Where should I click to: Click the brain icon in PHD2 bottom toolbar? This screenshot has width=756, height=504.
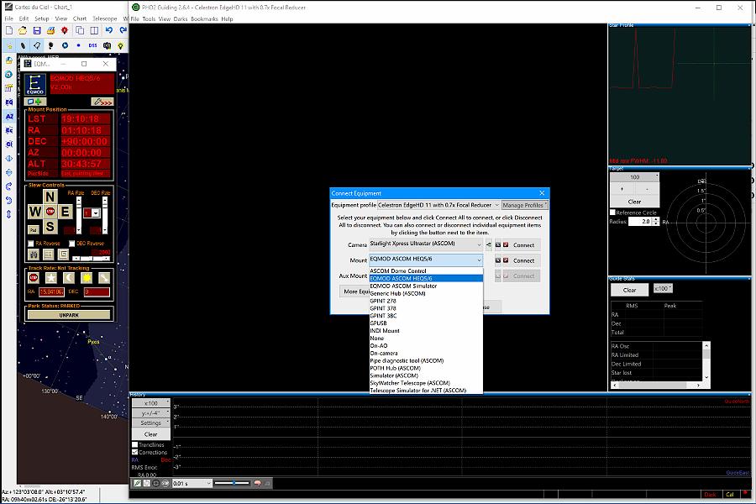pyautogui.click(x=258, y=483)
